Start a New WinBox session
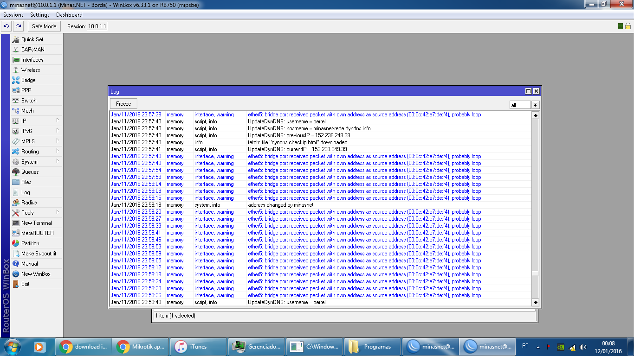Screen dimensions: 634x356 pos(37,274)
